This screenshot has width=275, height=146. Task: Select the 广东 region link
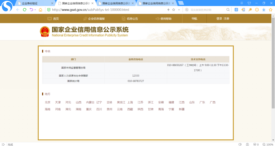point(202,102)
